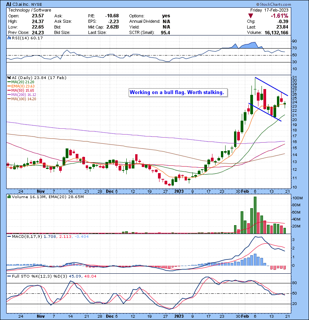Click the Chg value -0.39
This screenshot has height=320, width=309.
pos(283,22)
